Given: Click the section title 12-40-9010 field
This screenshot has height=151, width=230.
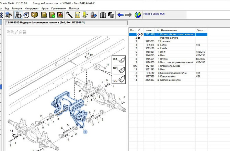Looking at the screenshot, I should pyautogui.click(x=67, y=23).
